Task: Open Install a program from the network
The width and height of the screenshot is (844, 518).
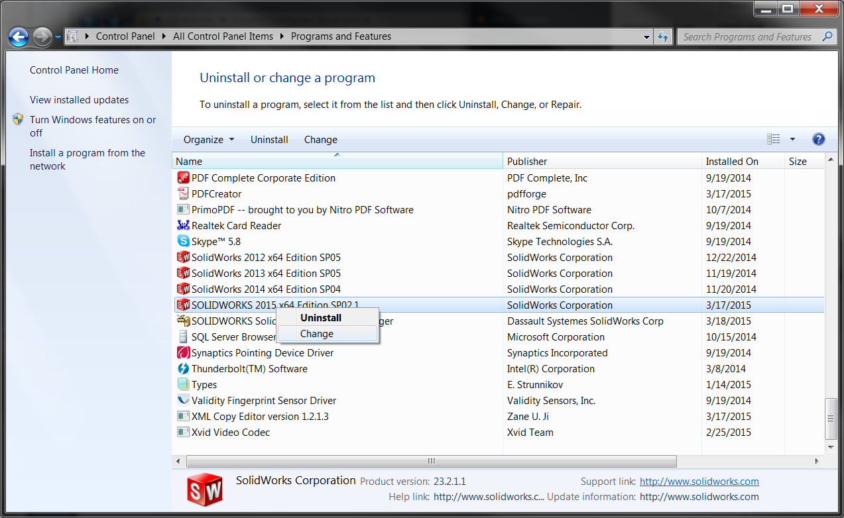Action: [x=88, y=159]
